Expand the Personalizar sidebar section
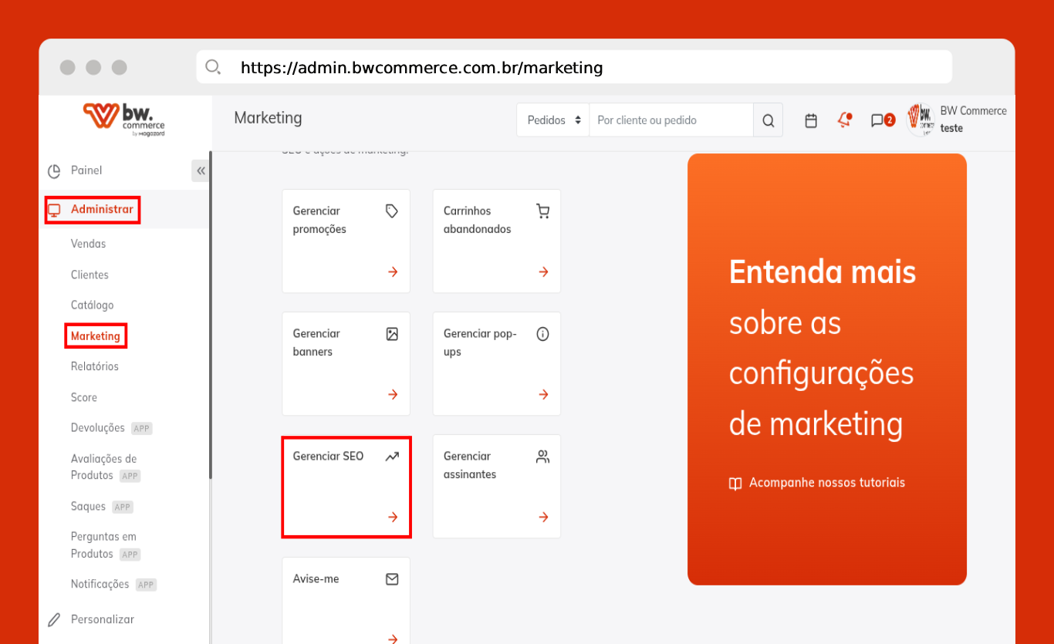 [x=102, y=619]
